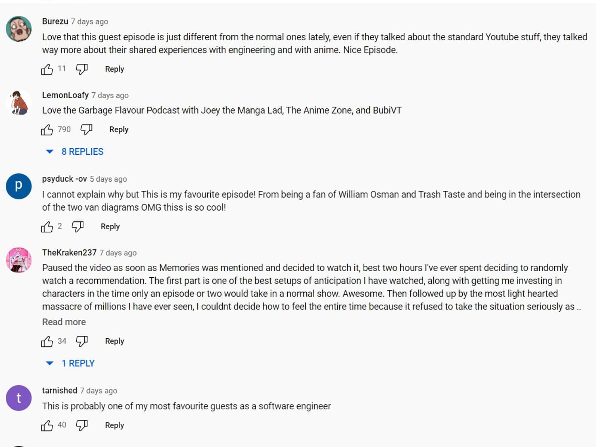Like TheKraken237's comment about Memories
This screenshot has width=596, height=447.
click(x=47, y=341)
